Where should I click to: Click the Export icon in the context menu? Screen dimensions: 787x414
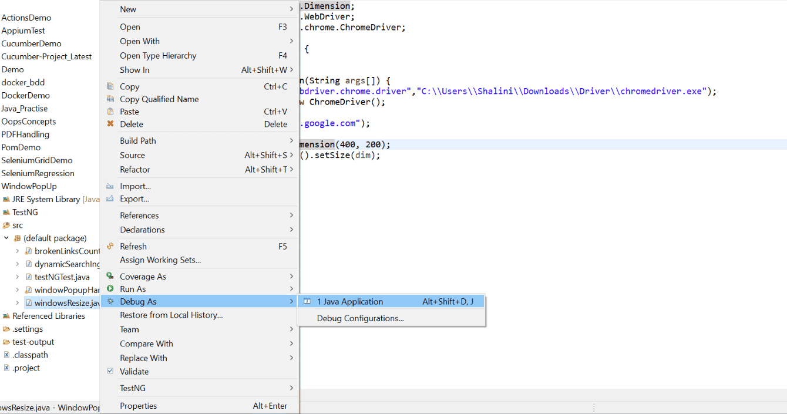pos(110,198)
